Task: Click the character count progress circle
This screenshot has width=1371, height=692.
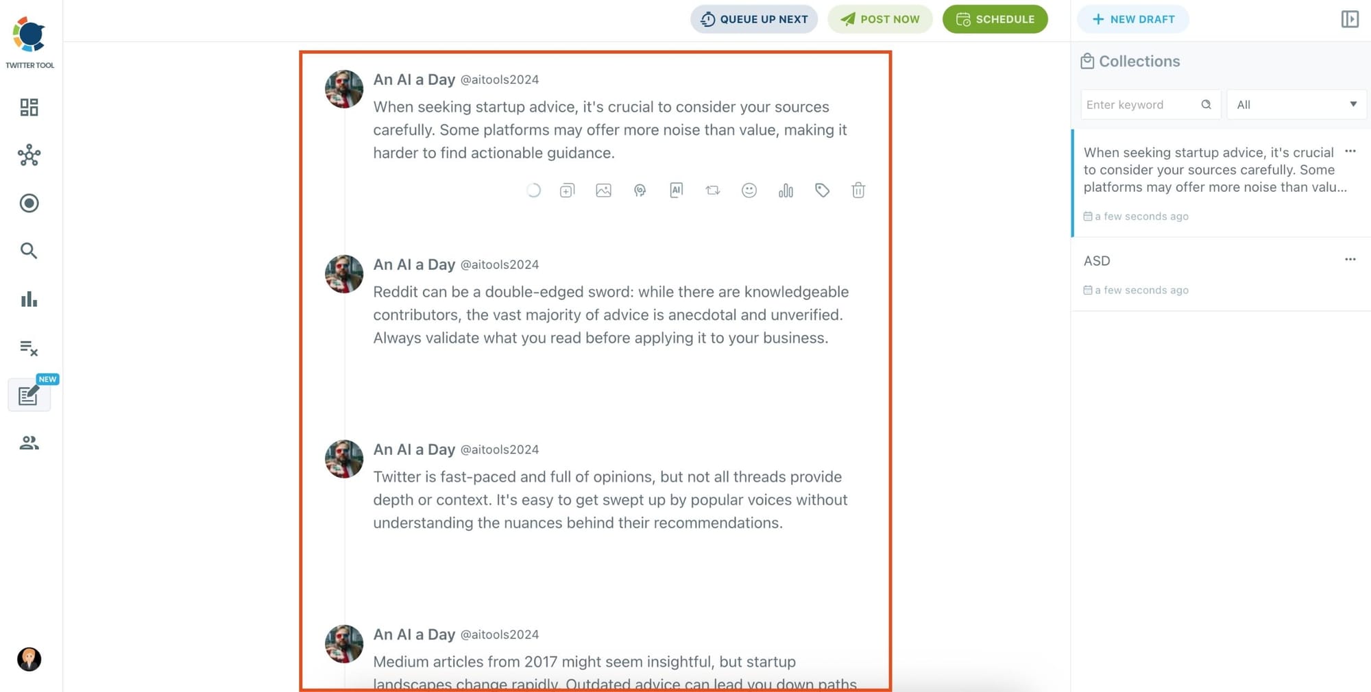Action: coord(534,190)
